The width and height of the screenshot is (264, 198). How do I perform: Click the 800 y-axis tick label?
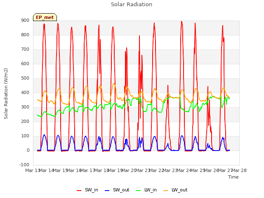click(25, 35)
